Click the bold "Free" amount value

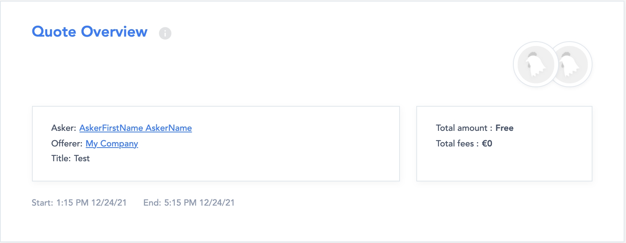click(x=504, y=128)
